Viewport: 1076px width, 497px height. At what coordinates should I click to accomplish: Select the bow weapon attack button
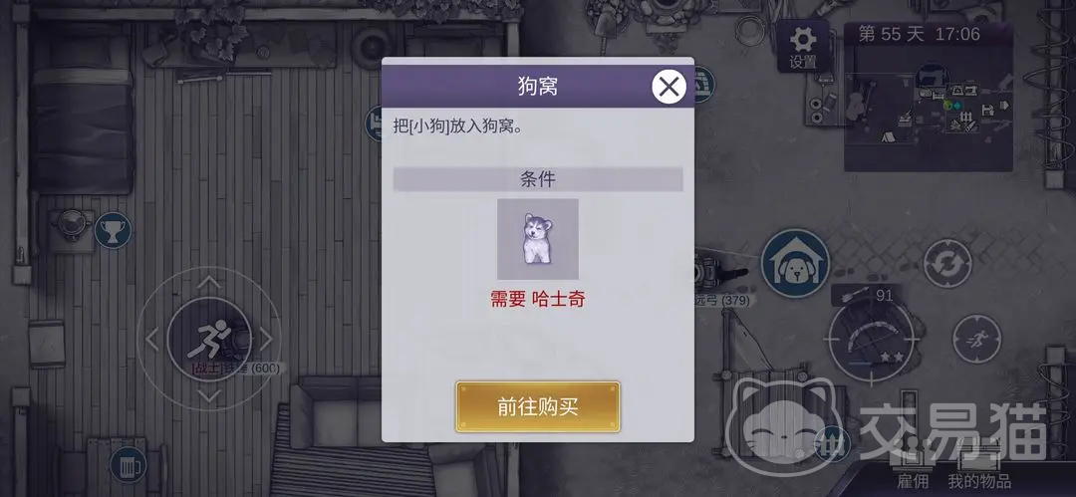(x=872, y=342)
